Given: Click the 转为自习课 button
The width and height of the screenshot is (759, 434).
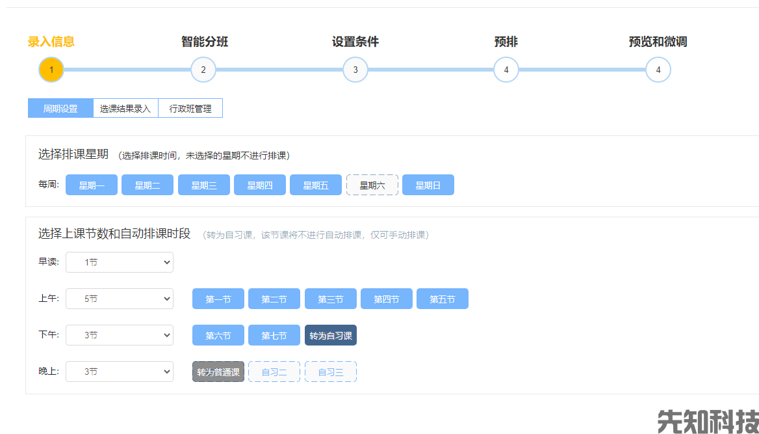Looking at the screenshot, I should tap(331, 335).
